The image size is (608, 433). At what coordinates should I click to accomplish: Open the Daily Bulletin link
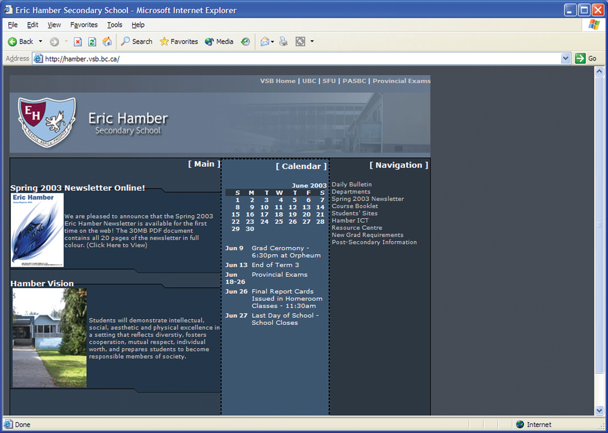click(352, 184)
